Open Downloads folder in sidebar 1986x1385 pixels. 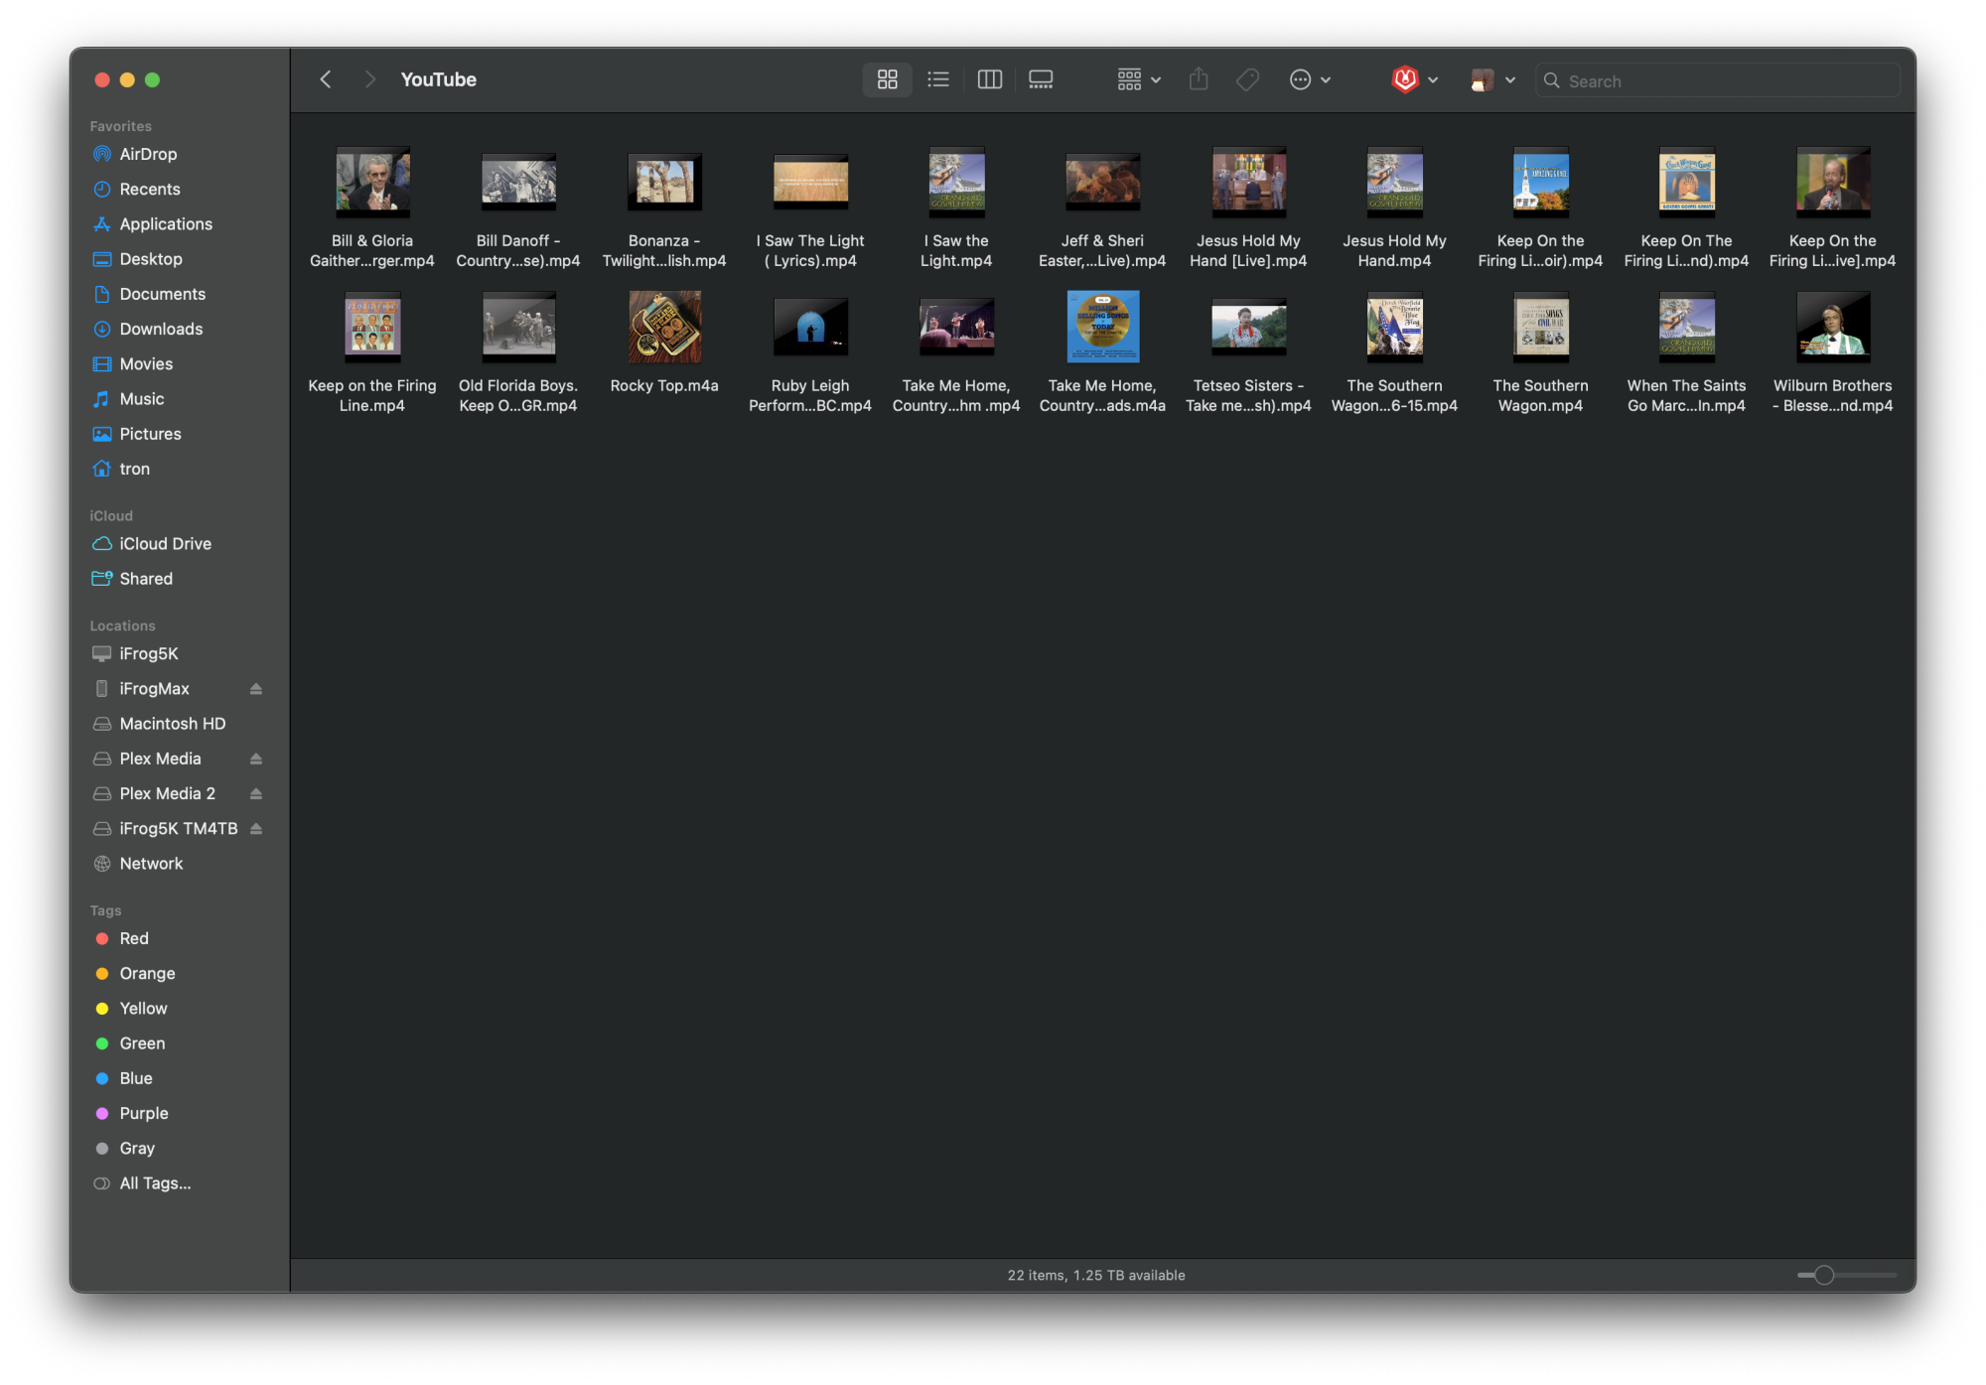[x=161, y=329]
